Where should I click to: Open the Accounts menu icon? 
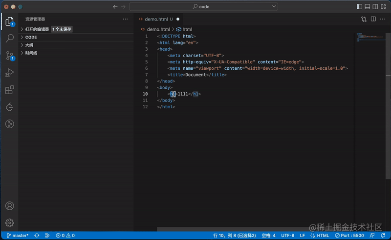tap(9, 206)
